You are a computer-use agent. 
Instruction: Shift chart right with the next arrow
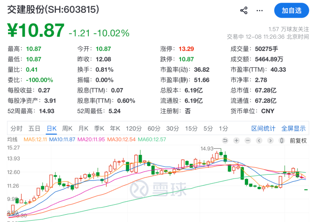point(270,141)
